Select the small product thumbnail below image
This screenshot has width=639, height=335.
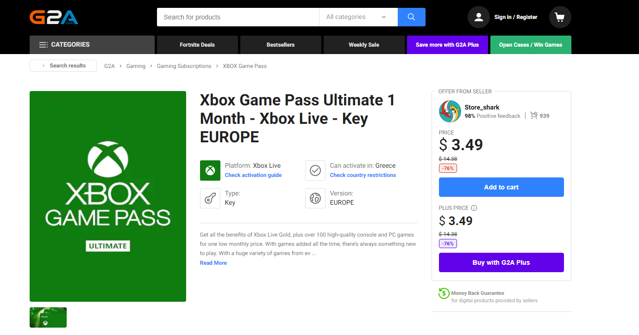(x=48, y=317)
